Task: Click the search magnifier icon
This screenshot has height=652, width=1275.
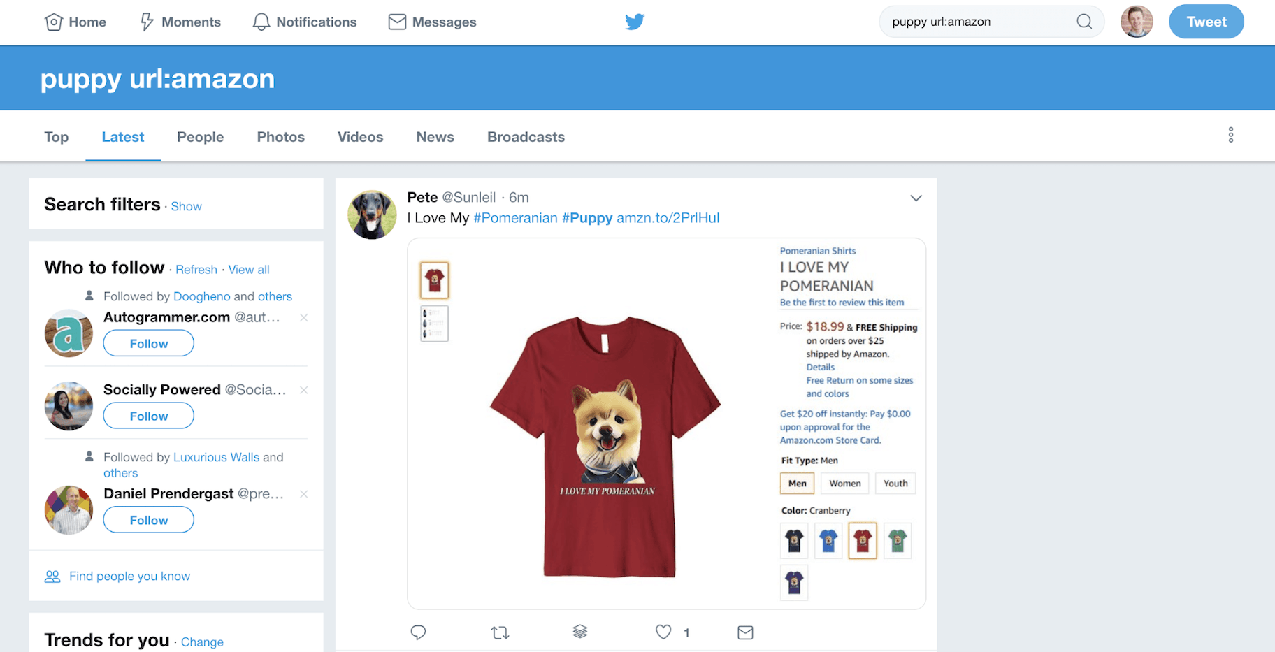Action: [1083, 22]
